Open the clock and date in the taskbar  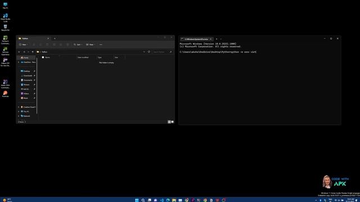(x=350, y=200)
